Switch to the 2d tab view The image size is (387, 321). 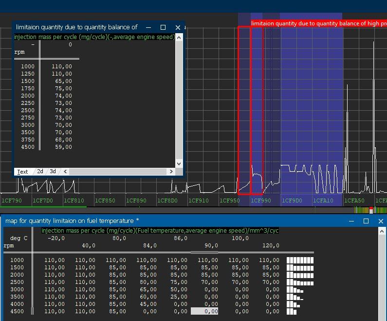pos(40,171)
